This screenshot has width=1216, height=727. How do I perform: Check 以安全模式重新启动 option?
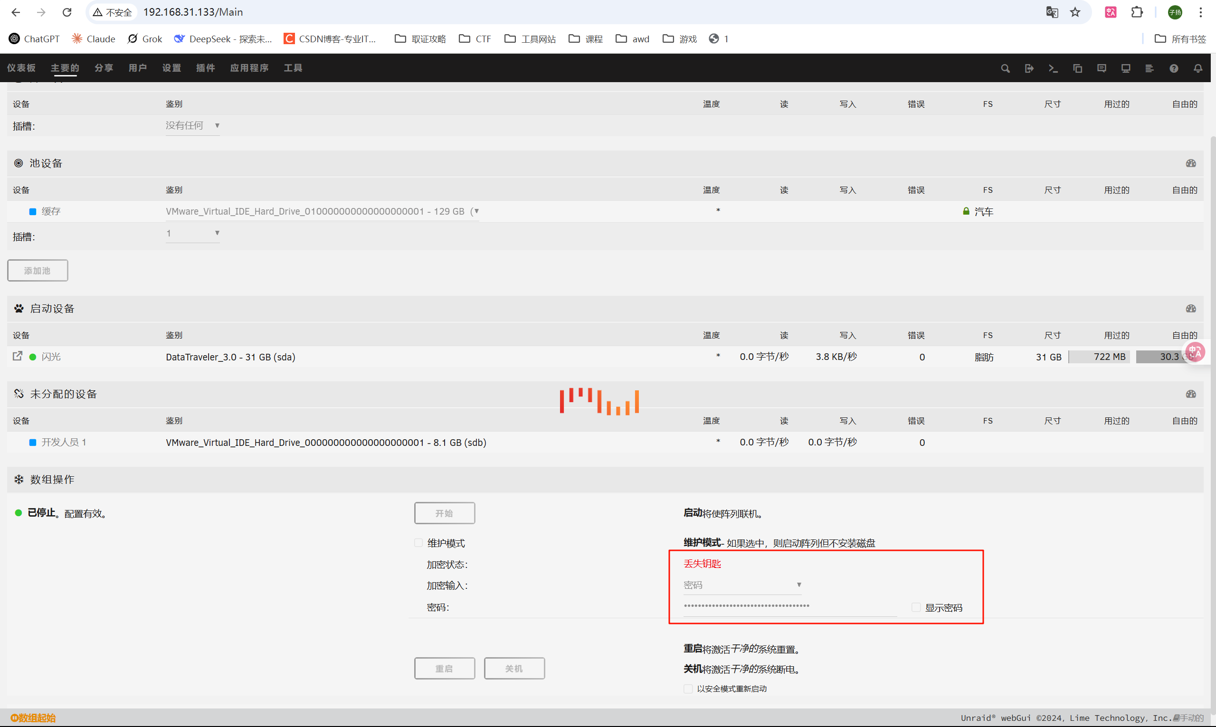point(688,689)
